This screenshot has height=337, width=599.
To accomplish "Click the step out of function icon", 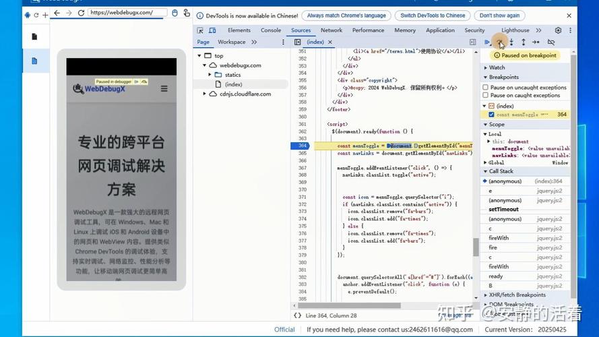I will [x=524, y=42].
